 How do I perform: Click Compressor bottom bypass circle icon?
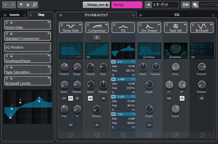97,135
